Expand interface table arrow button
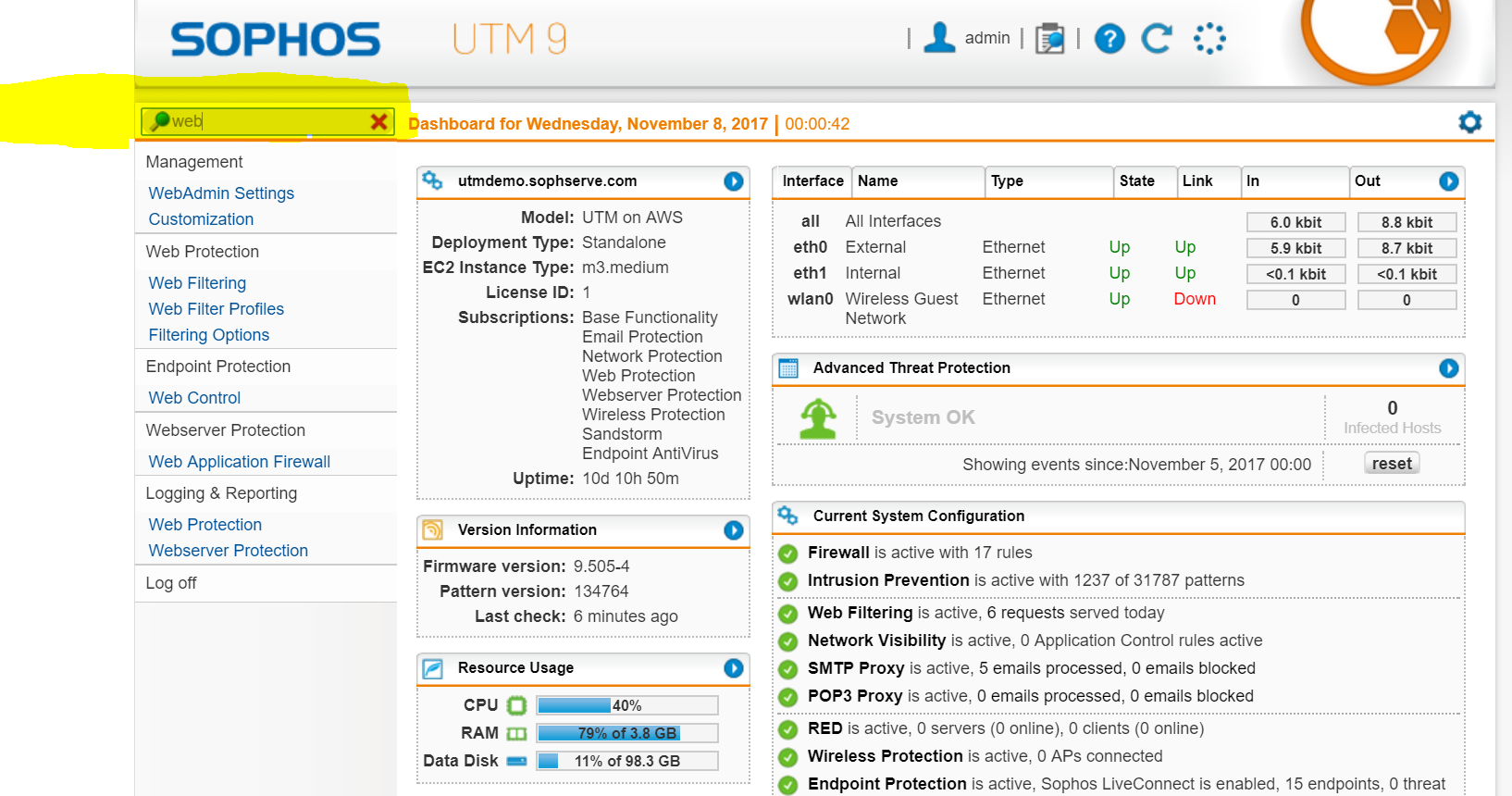The height and width of the screenshot is (796, 1512). [1449, 181]
